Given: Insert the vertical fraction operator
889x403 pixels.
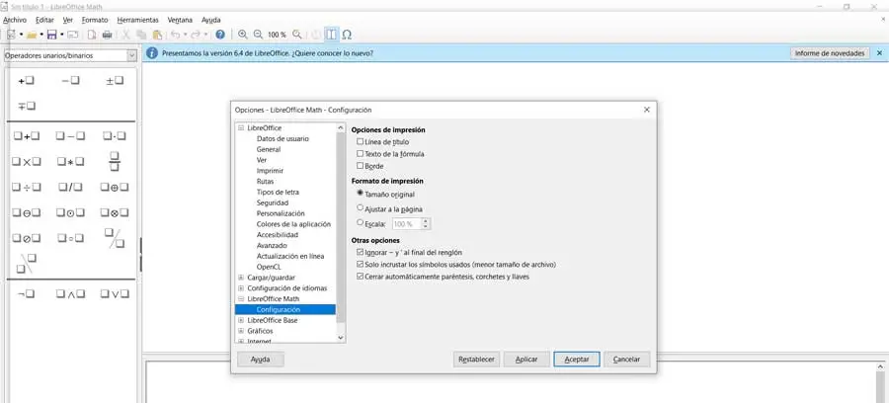Looking at the screenshot, I should [x=115, y=162].
